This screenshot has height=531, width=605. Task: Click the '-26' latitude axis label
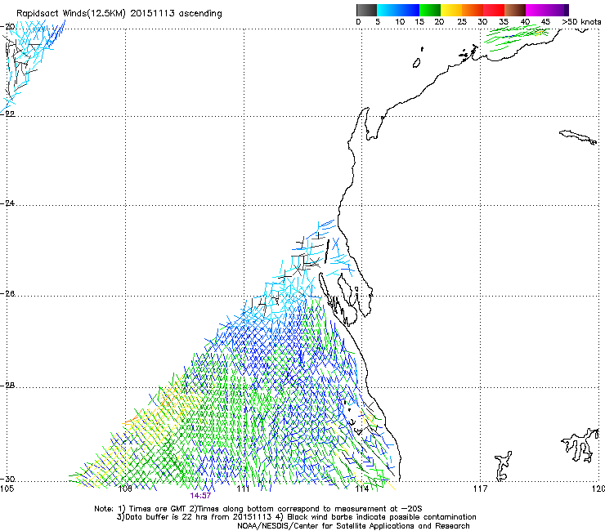pos(8,294)
